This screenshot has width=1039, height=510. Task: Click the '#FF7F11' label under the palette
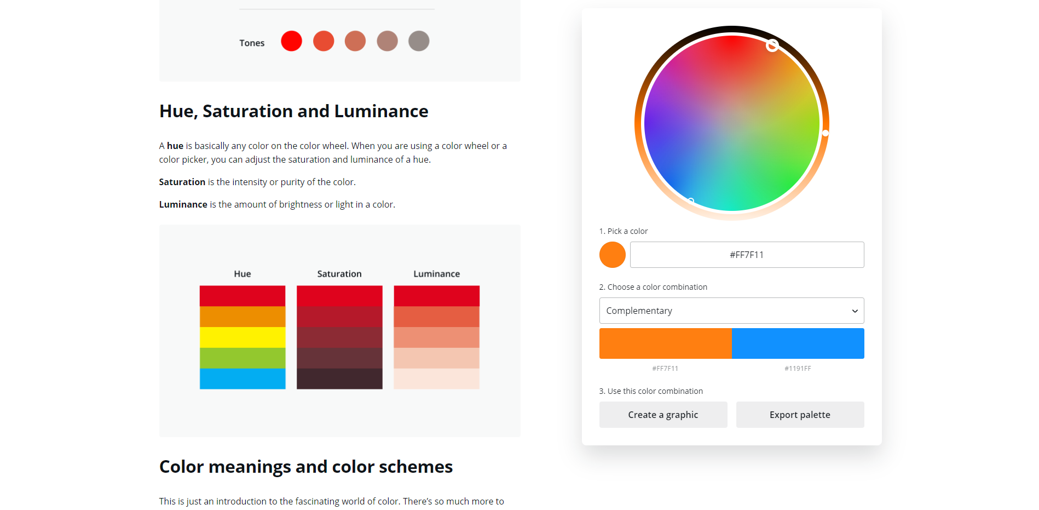point(665,369)
